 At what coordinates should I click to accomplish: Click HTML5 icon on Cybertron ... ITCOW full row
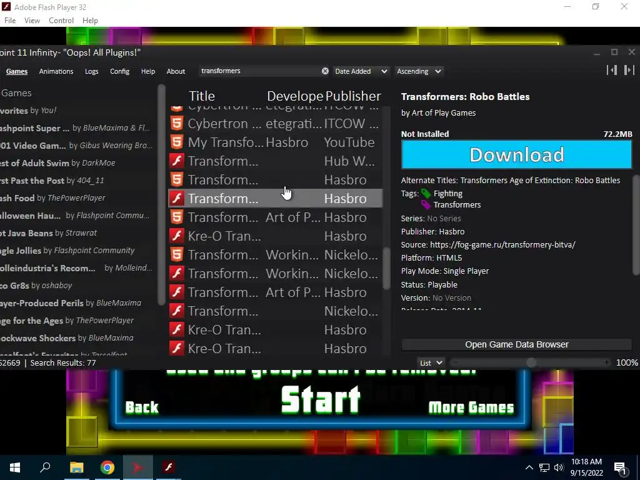[x=177, y=123]
